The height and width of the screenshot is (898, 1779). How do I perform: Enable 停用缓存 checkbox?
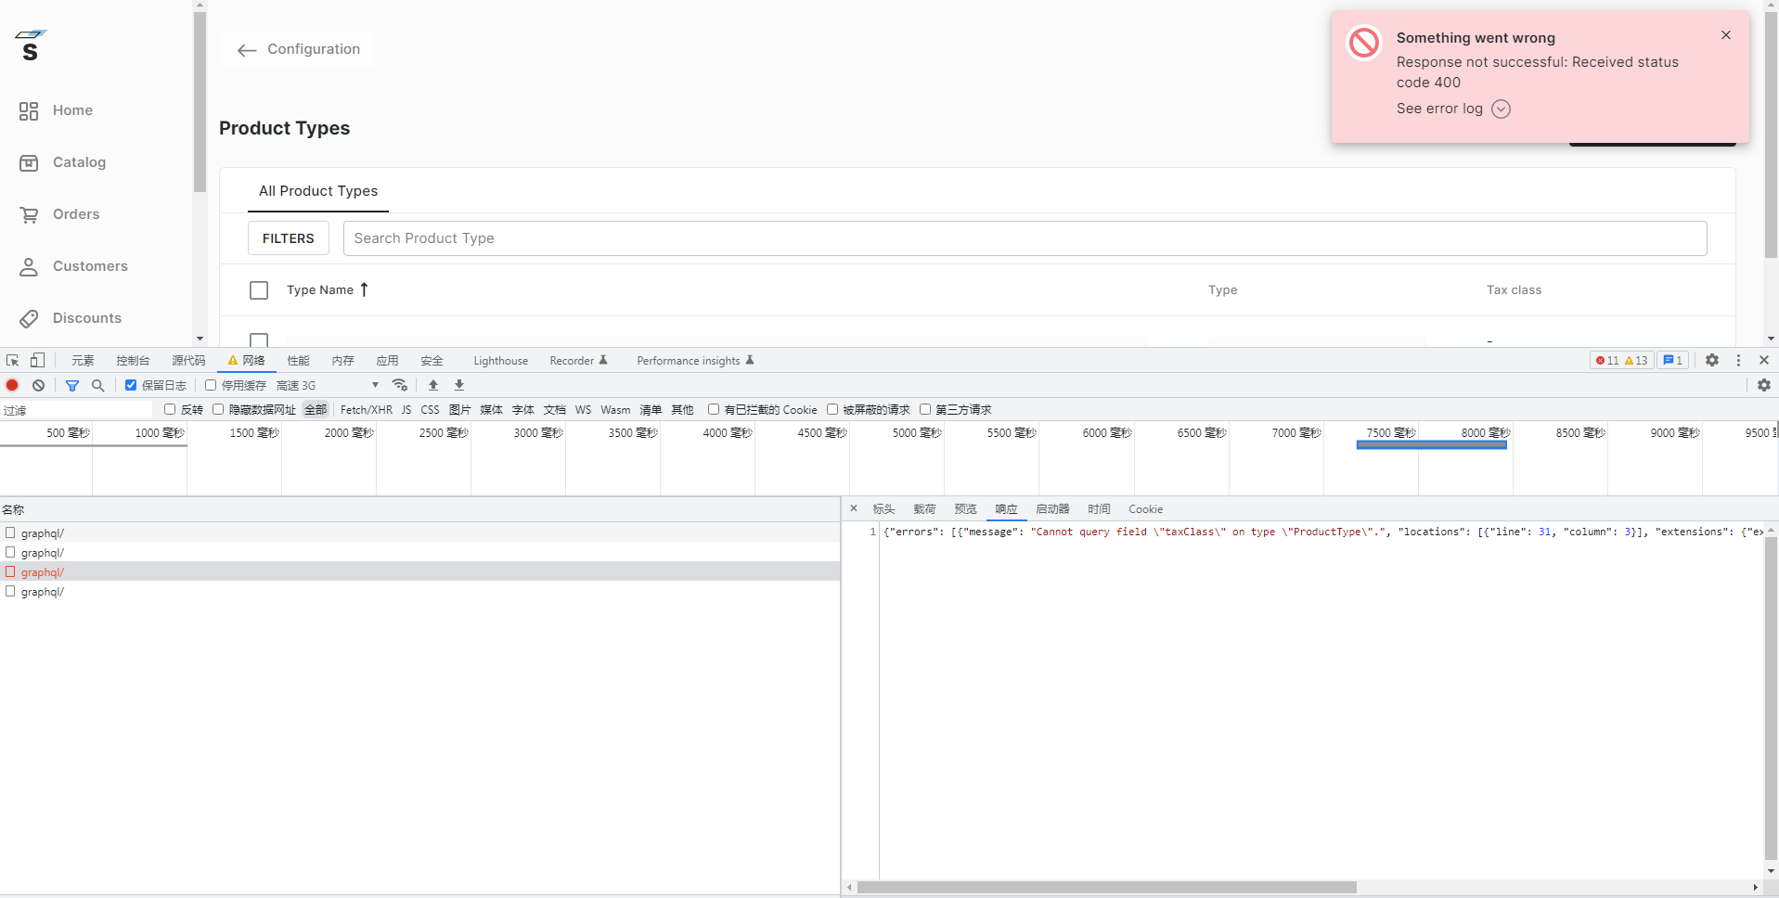tap(211, 385)
